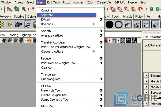Click Paint Transfer Attributes Weights Tool
Image resolution: width=161 pixels, height=107 pixels.
[66, 47]
